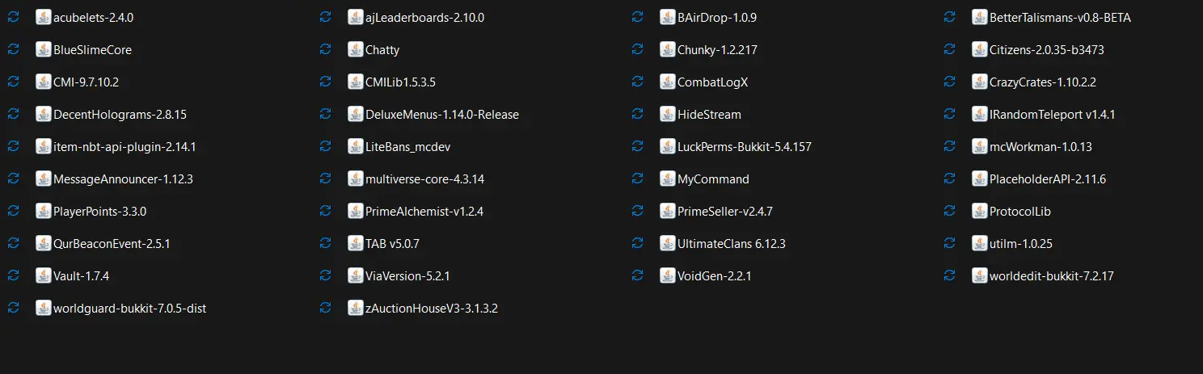Click the Java icon of DeluxeMenus-1.14.0-Release

[355, 114]
